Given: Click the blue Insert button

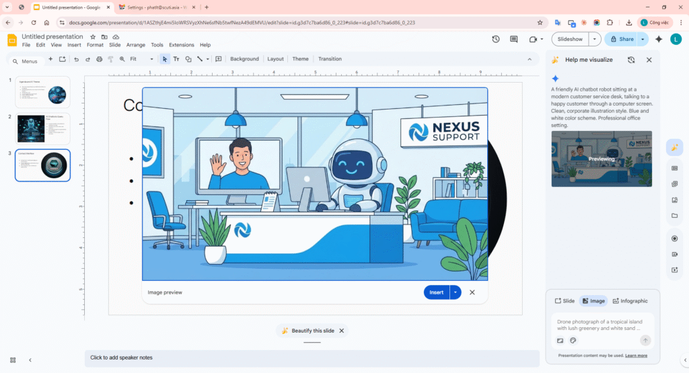Looking at the screenshot, I should pyautogui.click(x=436, y=292).
